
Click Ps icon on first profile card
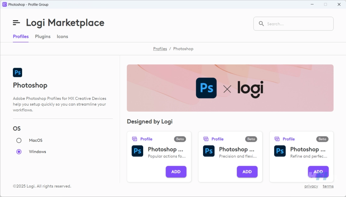pos(137,151)
